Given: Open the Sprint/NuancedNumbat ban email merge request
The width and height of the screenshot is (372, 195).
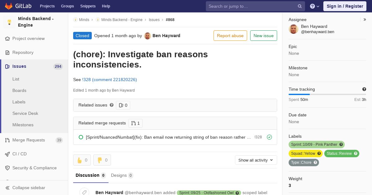Looking at the screenshot, I should point(168,137).
